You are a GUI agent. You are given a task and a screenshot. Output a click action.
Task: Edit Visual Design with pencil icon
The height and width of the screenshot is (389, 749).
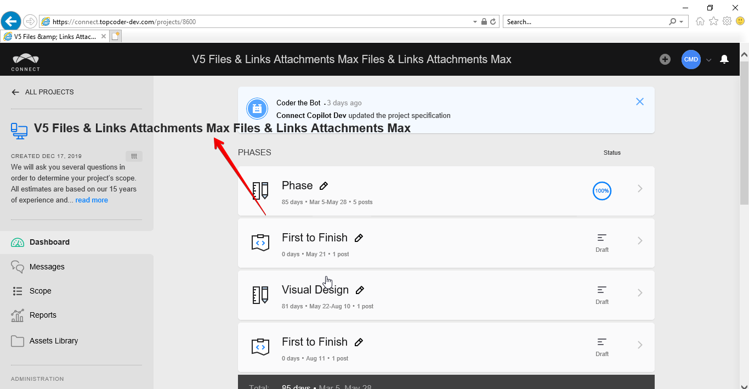click(x=360, y=290)
